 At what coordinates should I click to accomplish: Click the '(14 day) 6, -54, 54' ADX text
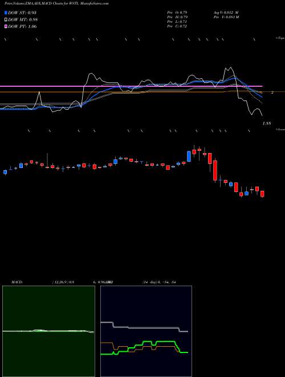click(x=158, y=282)
